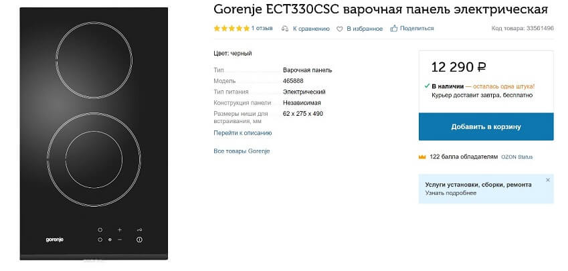Close the installation services banner
This screenshot has height=271, width=568.
[548, 180]
